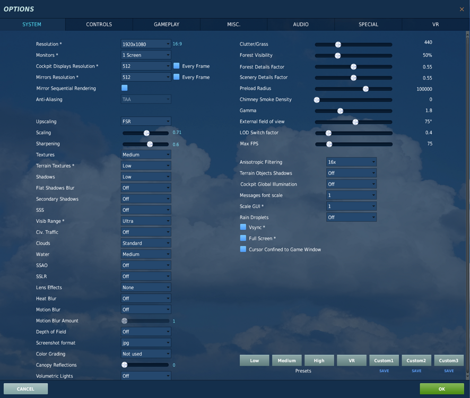Open the Mirrors Resolution dropdown

(146, 77)
